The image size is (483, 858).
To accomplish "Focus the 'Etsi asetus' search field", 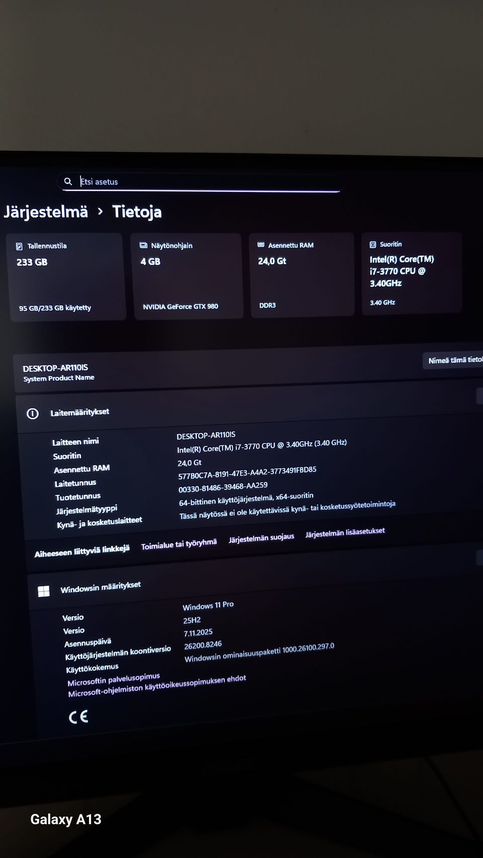I will 200,182.
